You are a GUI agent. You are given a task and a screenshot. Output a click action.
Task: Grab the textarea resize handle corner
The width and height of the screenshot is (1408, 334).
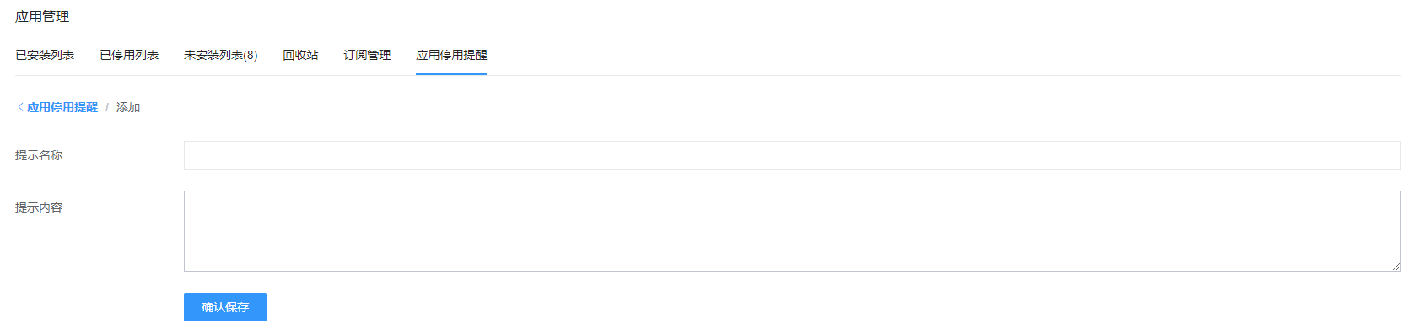pos(1395,266)
